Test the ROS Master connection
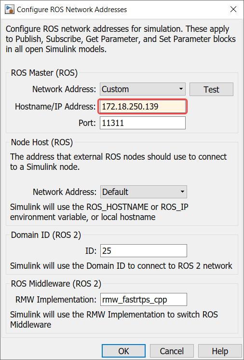 (211, 89)
